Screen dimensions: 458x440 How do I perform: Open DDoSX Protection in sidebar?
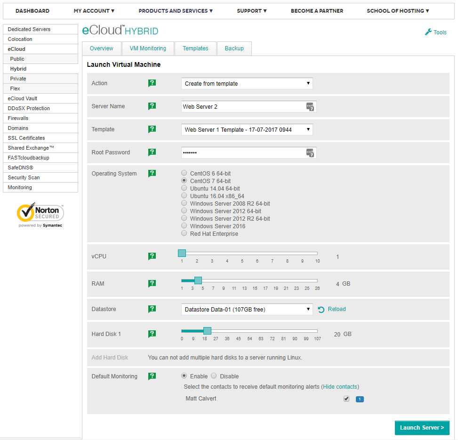click(40, 108)
